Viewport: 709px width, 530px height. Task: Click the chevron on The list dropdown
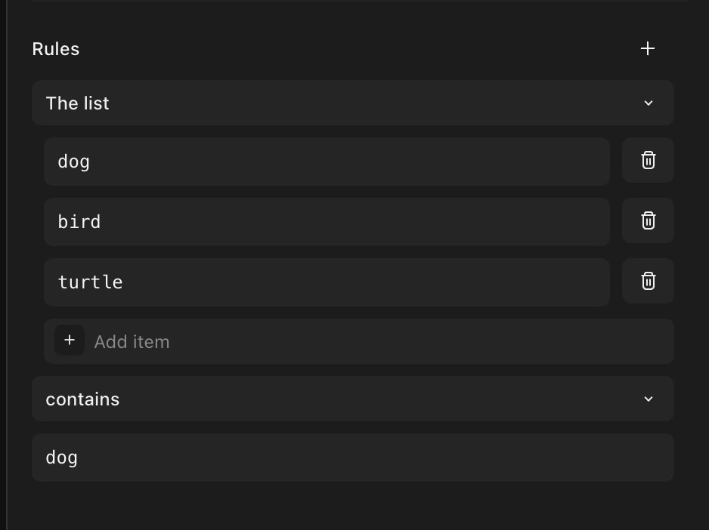pos(648,103)
